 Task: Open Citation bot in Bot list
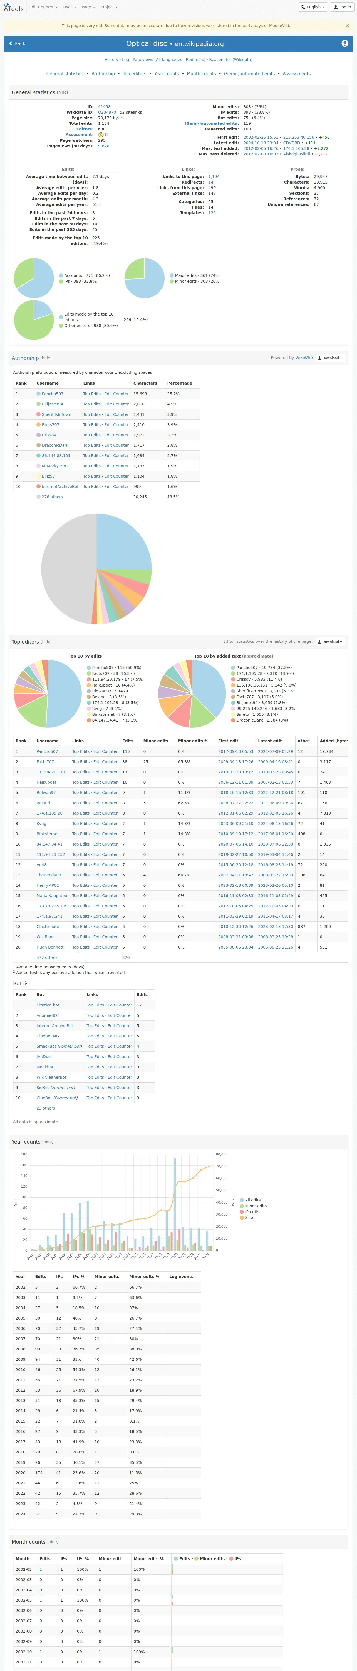(48, 1005)
